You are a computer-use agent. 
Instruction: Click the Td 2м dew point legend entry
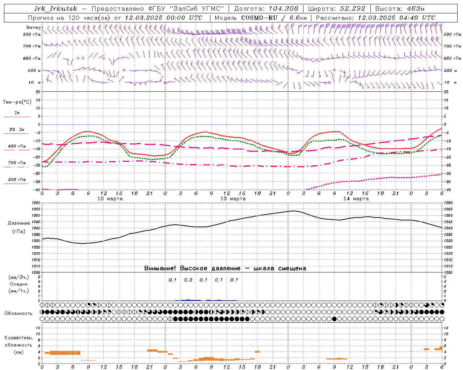17,129
